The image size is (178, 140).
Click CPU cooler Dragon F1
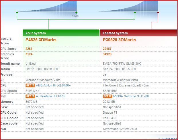pyautogui.click(x=110, y=113)
